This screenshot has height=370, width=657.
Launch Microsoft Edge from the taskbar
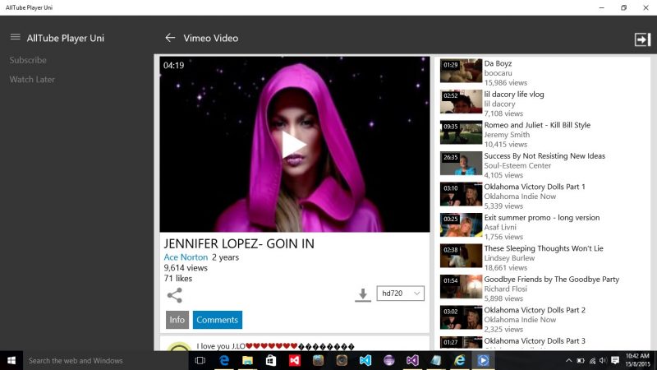(x=224, y=360)
